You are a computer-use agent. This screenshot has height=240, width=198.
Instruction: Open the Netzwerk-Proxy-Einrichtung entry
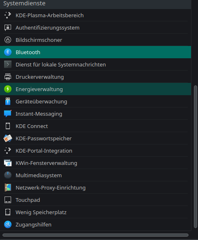click(x=95, y=187)
